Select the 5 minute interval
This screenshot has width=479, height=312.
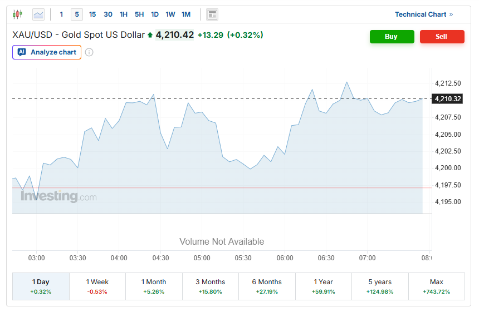[77, 14]
